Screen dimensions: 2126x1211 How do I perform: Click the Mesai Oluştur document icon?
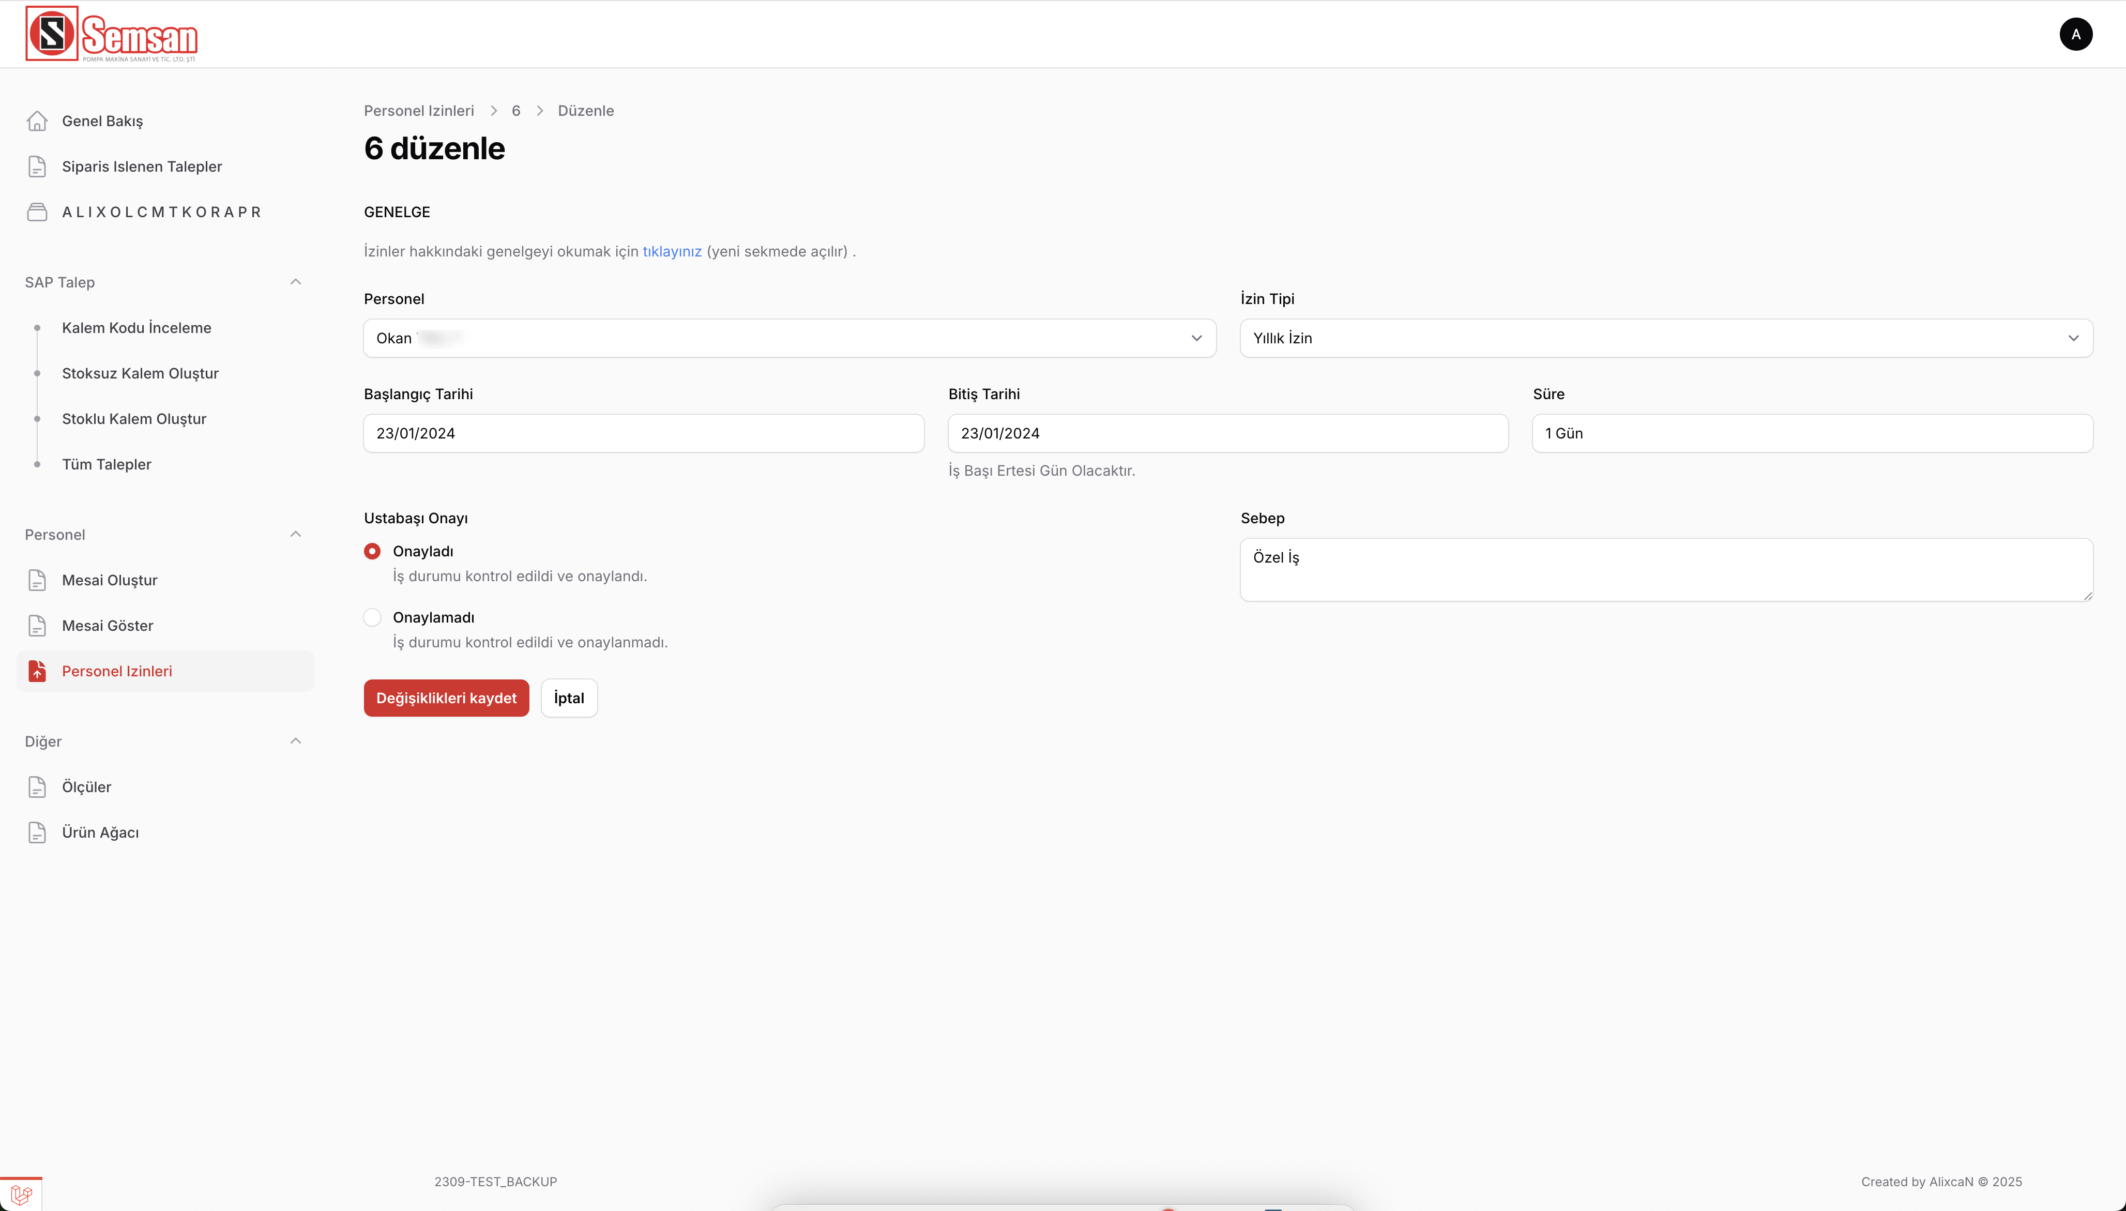(37, 580)
